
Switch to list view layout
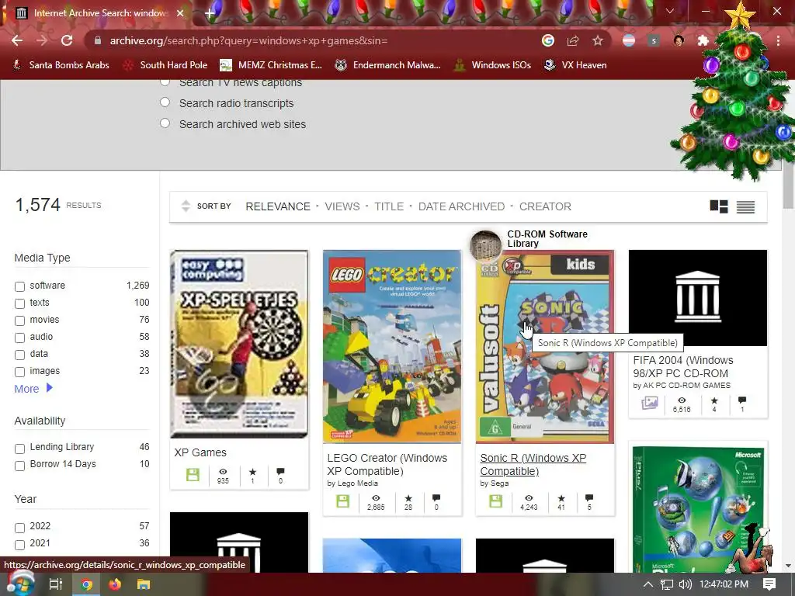745,206
